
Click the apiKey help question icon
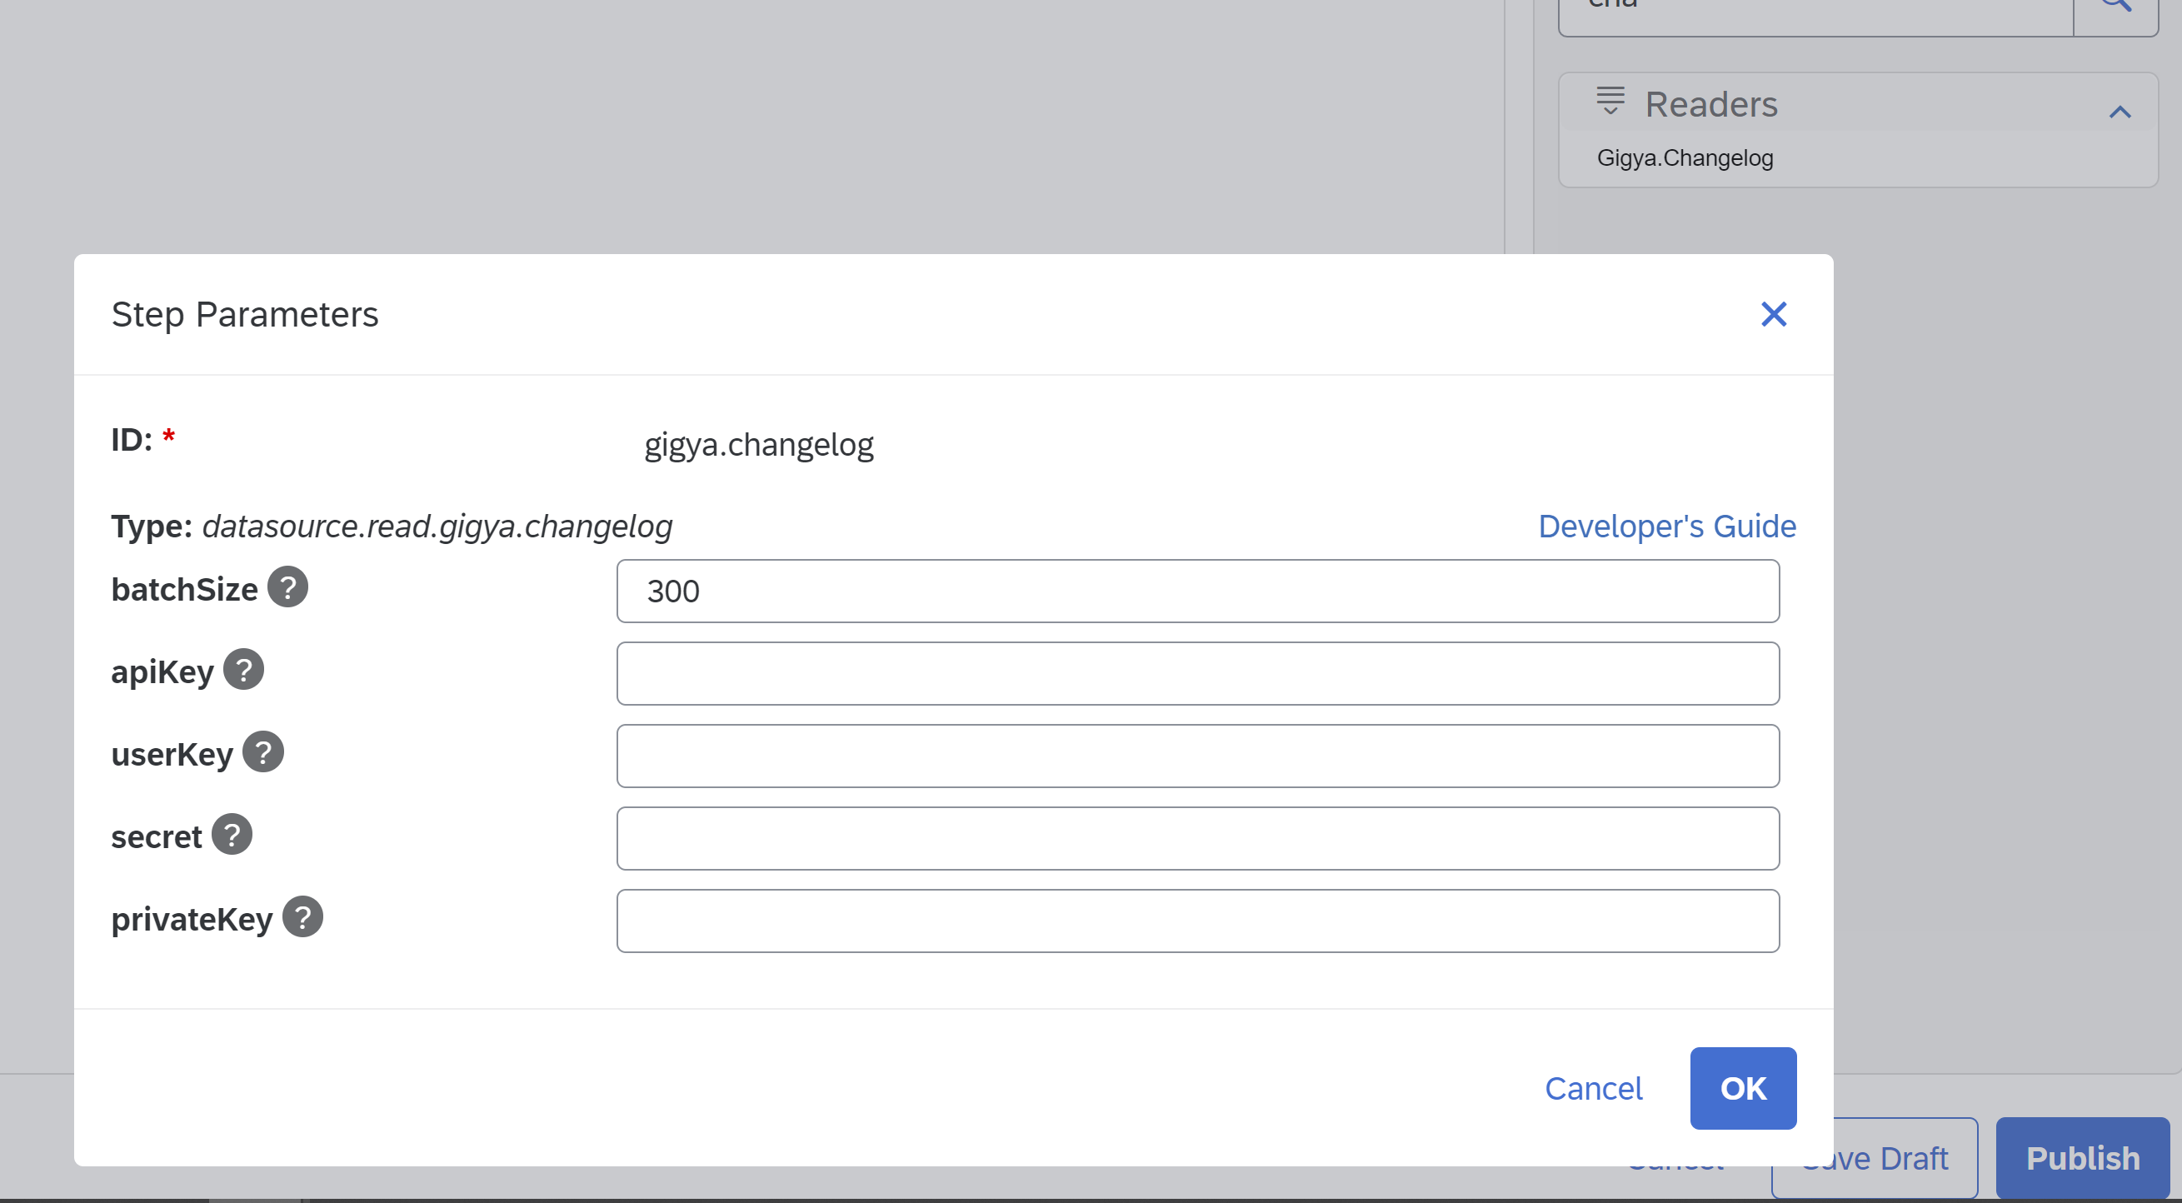(244, 669)
